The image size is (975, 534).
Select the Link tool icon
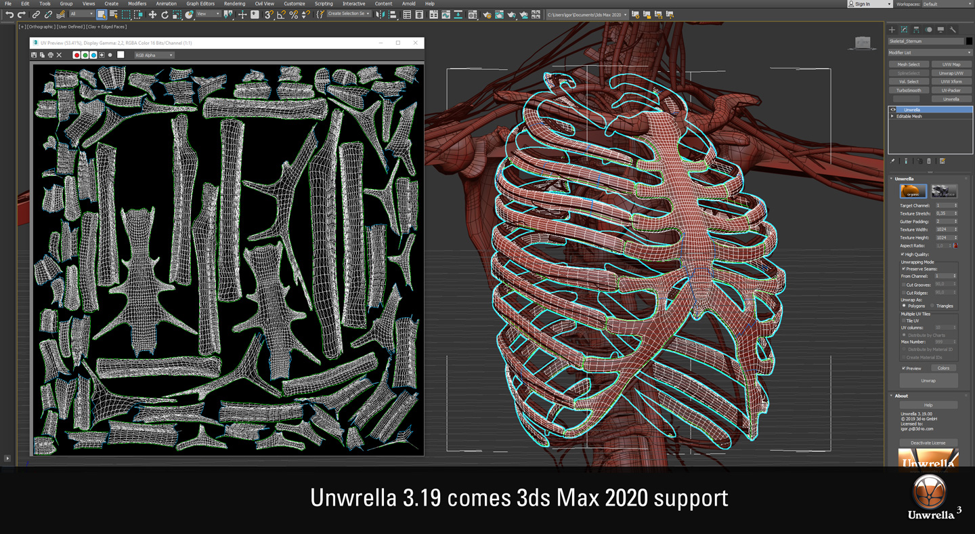pos(36,14)
